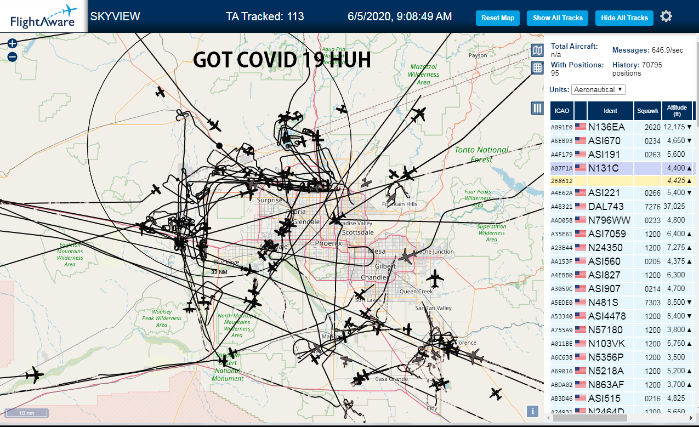The height and width of the screenshot is (427, 699).
Task: Collapse sidebar with the column toggle icon
Action: (537, 109)
